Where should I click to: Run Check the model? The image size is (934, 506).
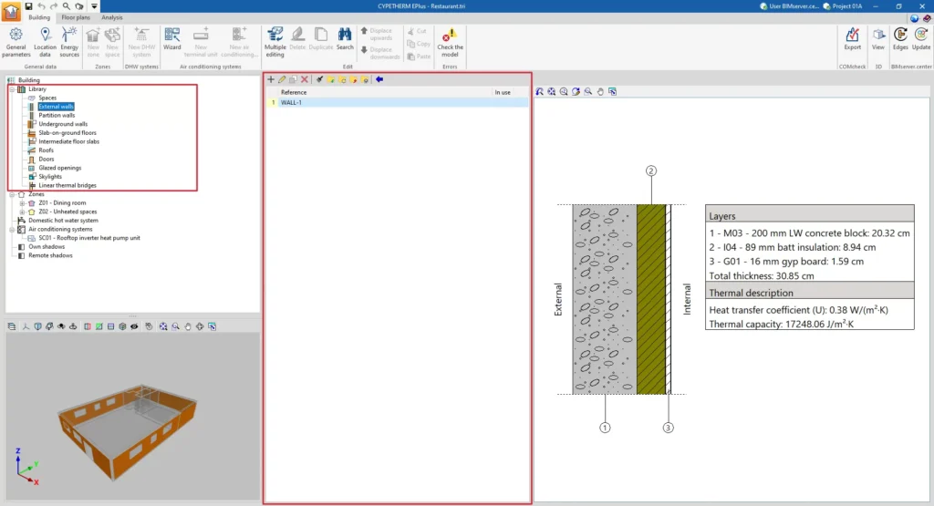[x=450, y=41]
